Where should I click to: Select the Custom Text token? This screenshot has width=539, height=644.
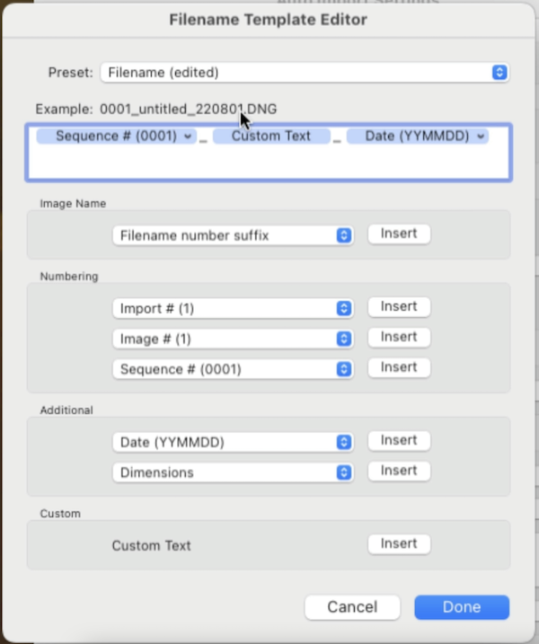270,137
